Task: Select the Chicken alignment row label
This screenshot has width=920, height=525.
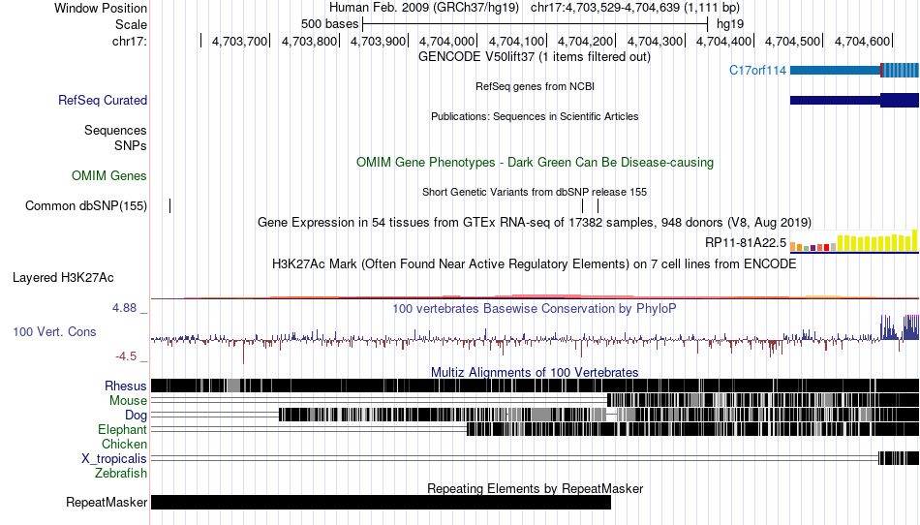Action: point(124,444)
